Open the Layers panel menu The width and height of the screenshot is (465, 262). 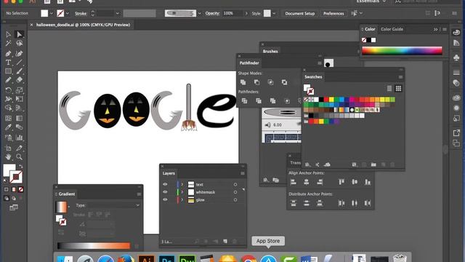tap(243, 173)
